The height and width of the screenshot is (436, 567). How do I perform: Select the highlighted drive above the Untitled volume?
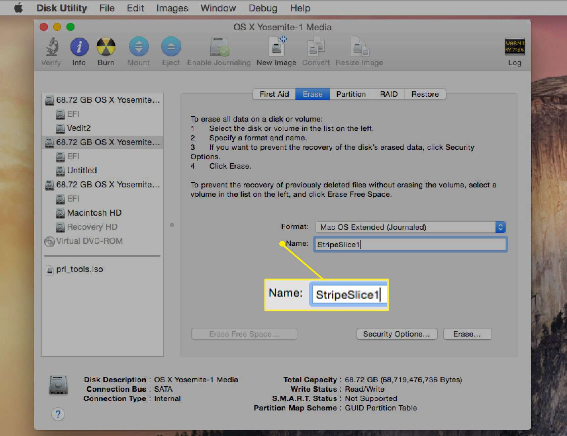[103, 142]
